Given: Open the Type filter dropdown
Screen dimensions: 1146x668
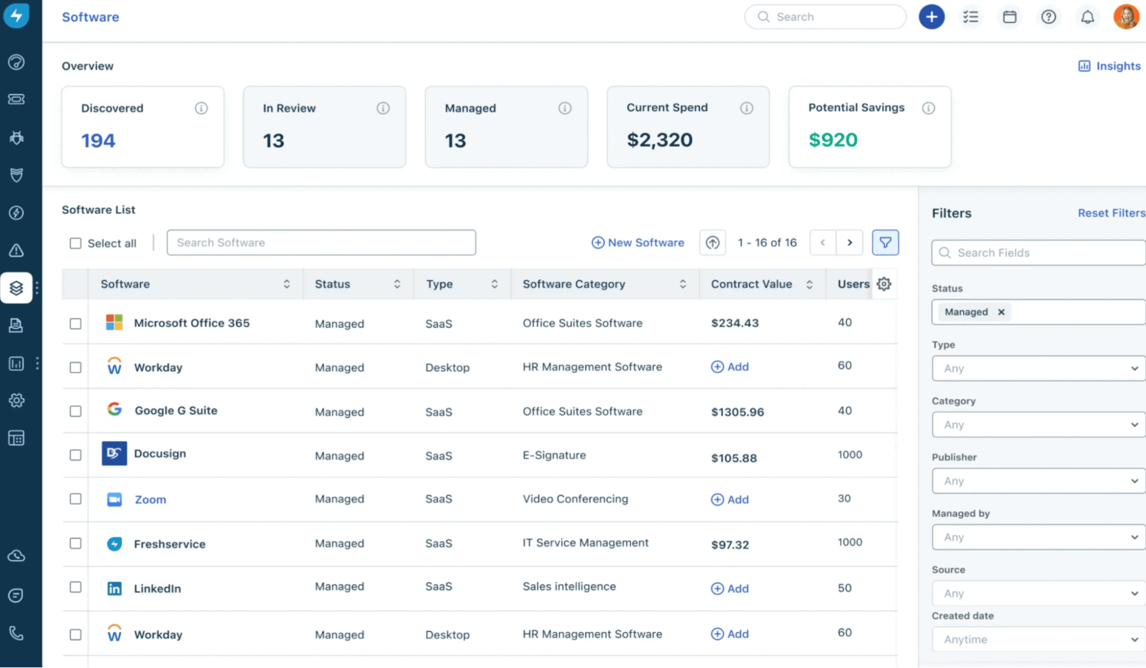Looking at the screenshot, I should click(1038, 368).
